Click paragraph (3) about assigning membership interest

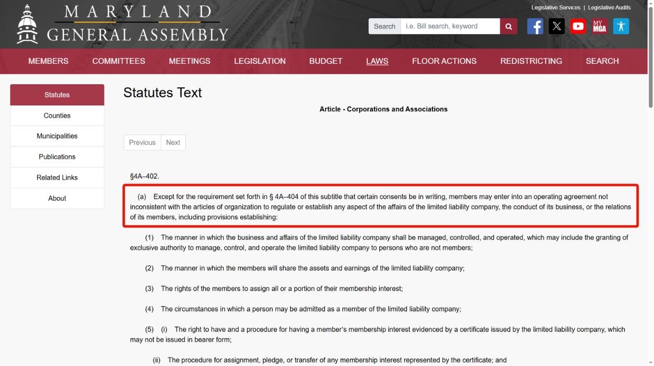point(274,289)
